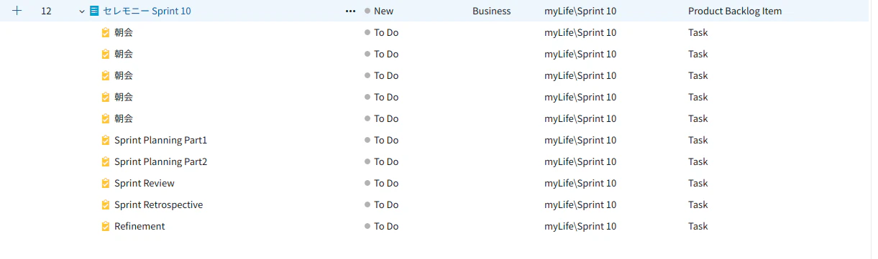Collapse the セレモニー Sprint 10 chevron
The width and height of the screenshot is (878, 259).
(82, 11)
